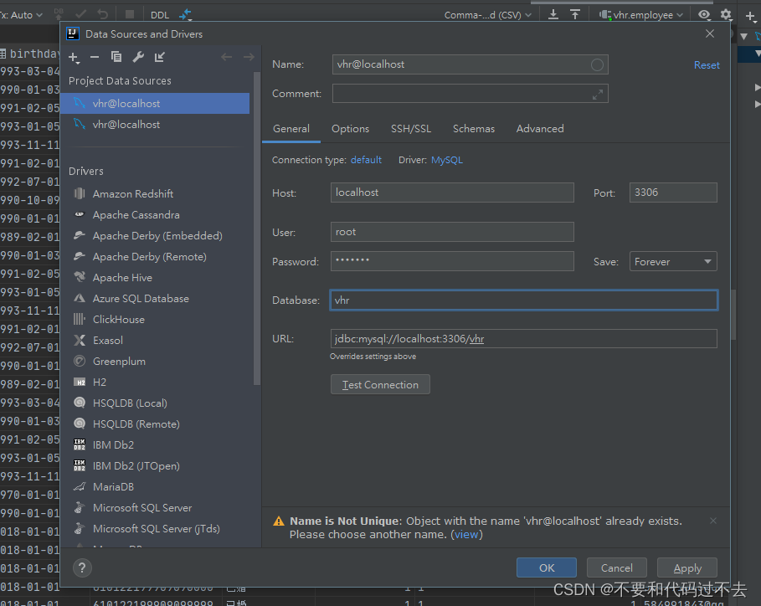
Task: Switch to the SSH/SSL tab
Action: coord(410,128)
